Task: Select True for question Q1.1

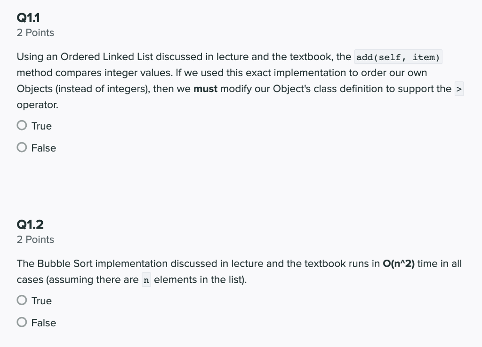Action: [x=21, y=125]
